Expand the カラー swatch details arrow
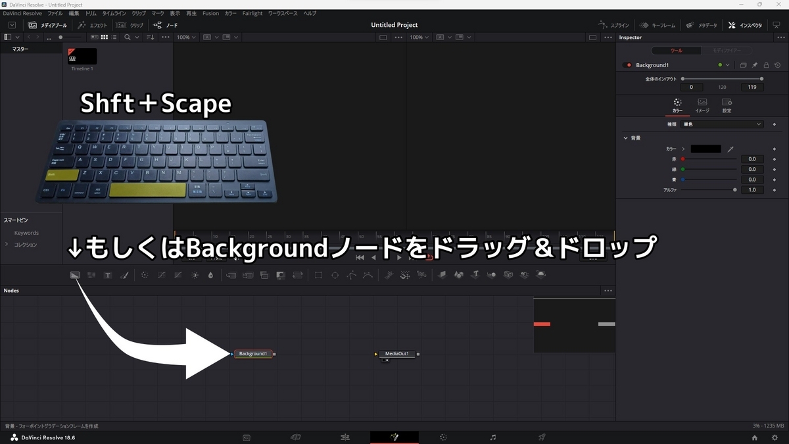The image size is (789, 444). 683,149
